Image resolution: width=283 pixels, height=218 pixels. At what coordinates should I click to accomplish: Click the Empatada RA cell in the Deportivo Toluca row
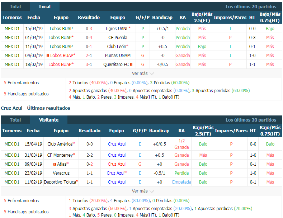click(x=181, y=182)
